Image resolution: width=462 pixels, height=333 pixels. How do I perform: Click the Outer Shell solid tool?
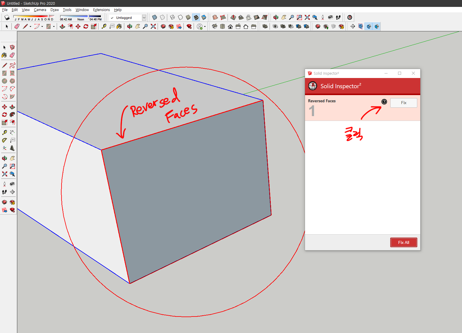point(265,26)
